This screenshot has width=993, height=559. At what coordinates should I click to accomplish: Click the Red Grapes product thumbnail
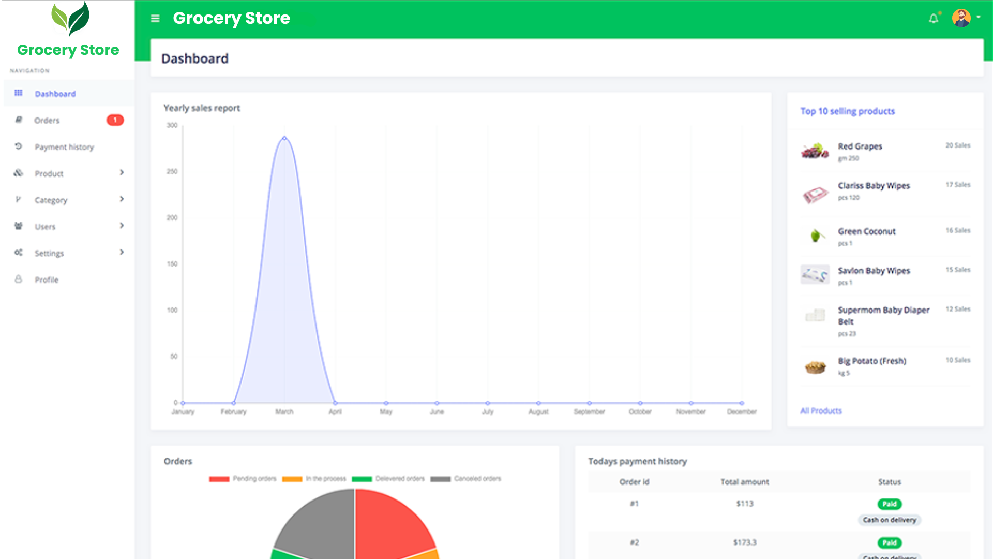click(x=815, y=151)
